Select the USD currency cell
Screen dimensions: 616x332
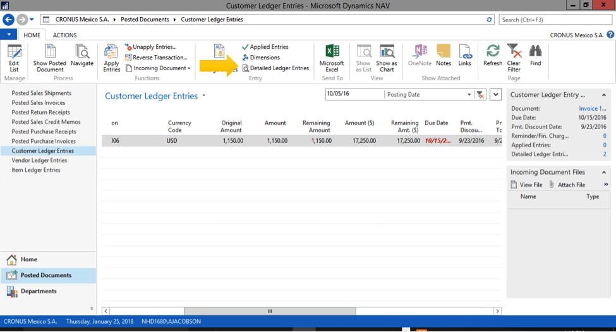(172, 141)
